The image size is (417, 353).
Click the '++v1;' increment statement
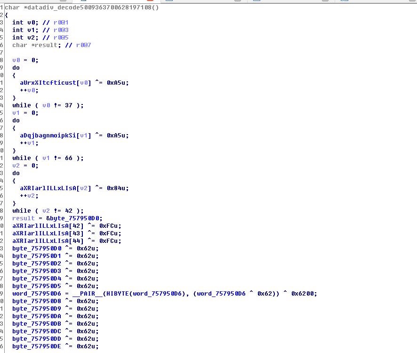click(29, 143)
